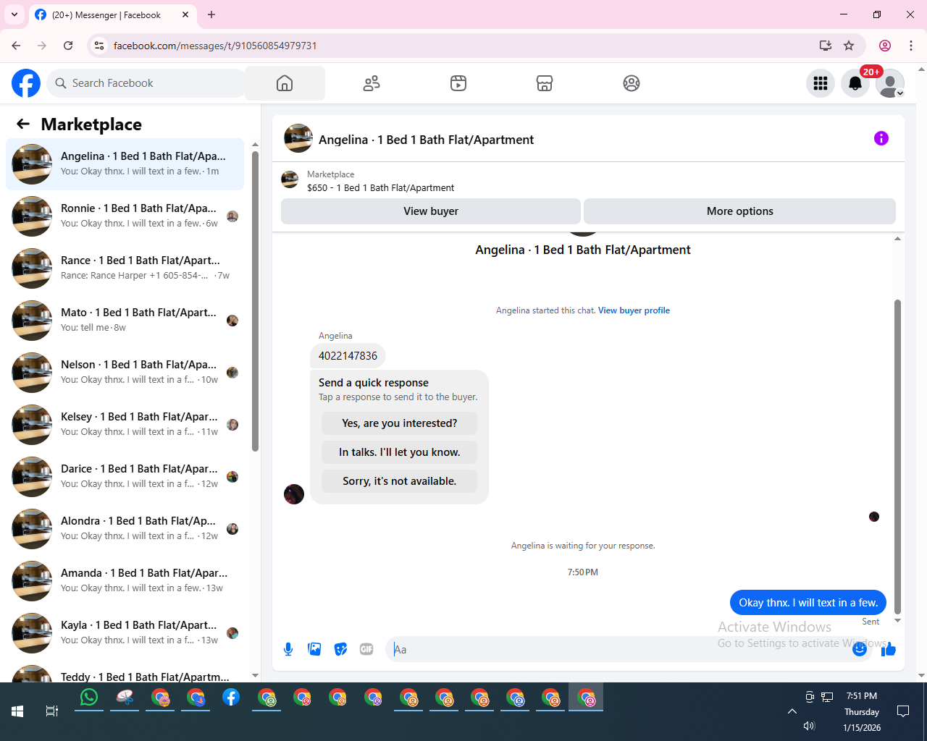The height and width of the screenshot is (741, 927).
Task: Choose a sticker icon in composer
Action: 340,649
